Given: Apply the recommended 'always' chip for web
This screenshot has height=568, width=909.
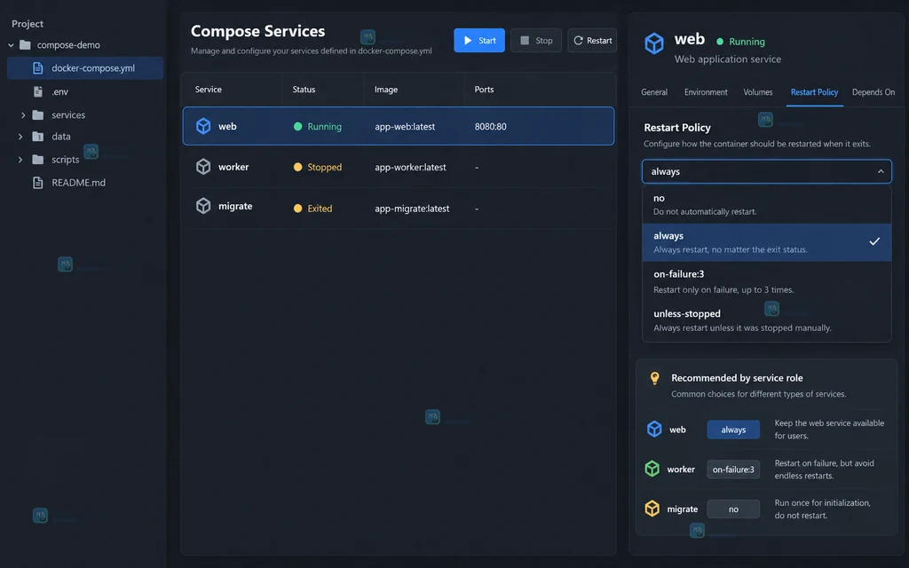Looking at the screenshot, I should coord(732,430).
